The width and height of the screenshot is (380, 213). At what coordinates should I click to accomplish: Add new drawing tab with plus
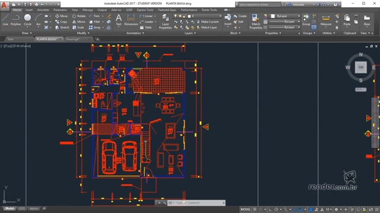tap(97, 39)
